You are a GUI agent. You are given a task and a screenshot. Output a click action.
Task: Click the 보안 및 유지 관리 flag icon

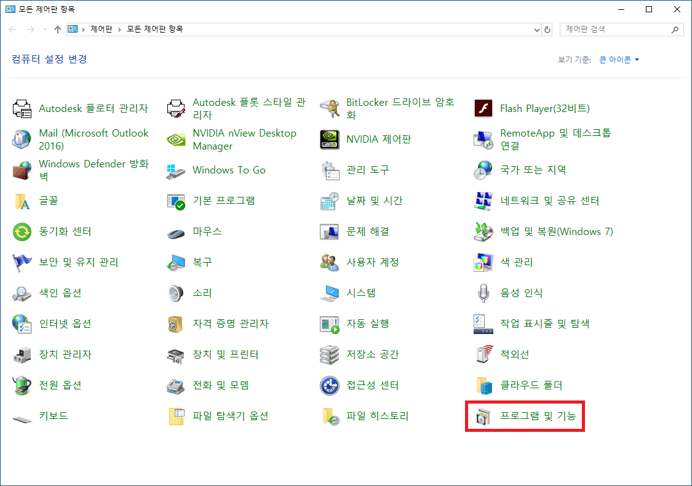(x=22, y=262)
